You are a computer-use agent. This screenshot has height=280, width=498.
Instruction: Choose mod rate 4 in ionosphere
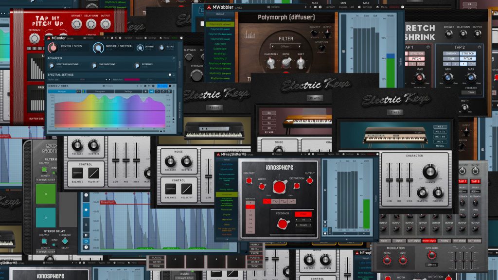250,203
